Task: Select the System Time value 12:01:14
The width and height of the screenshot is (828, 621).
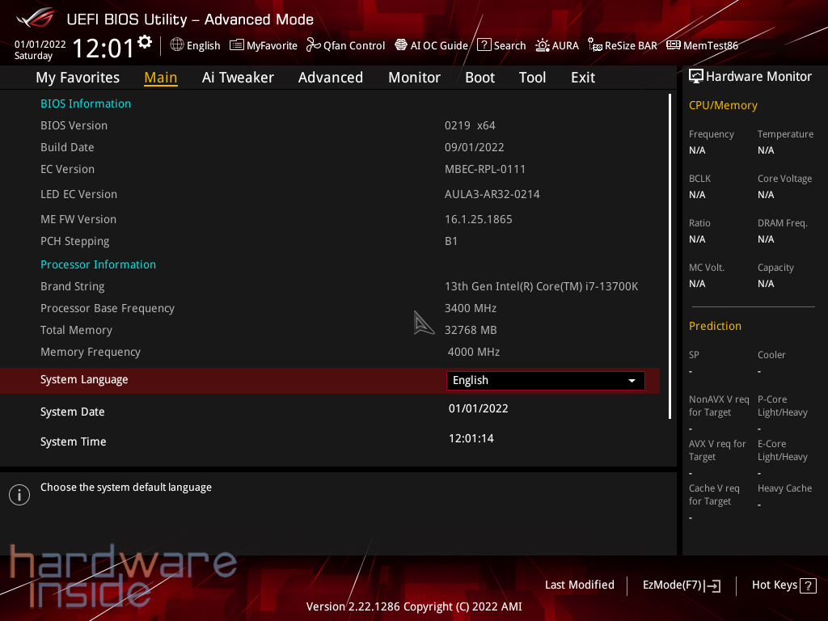Action: 471,438
